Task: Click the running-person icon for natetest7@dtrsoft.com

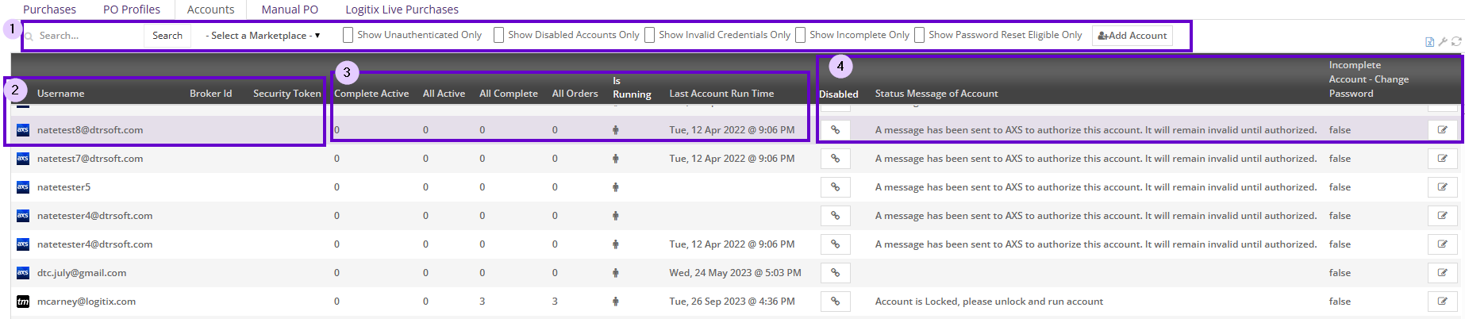Action: [x=615, y=159]
